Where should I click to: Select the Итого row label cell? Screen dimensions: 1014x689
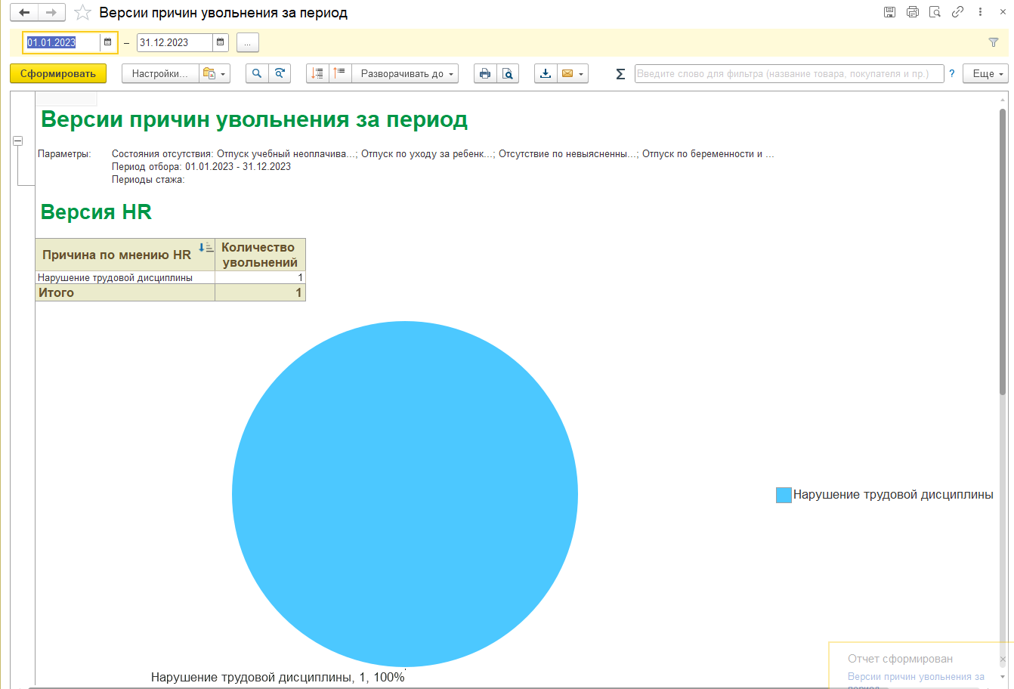click(x=125, y=292)
